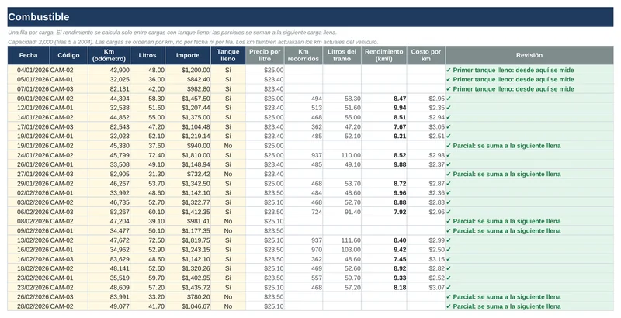Screen dimensions: 621x318
Task: Select the liters cell 36.00
Action: pos(147,79)
